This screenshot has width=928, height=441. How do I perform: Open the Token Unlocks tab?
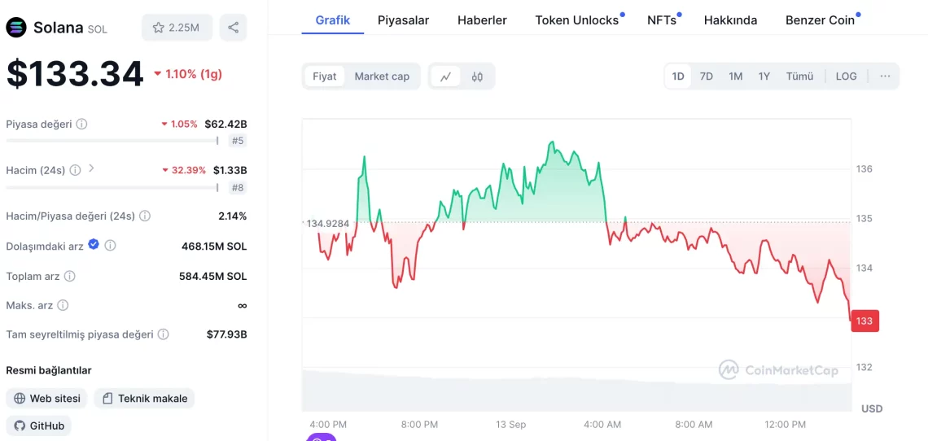tap(577, 20)
